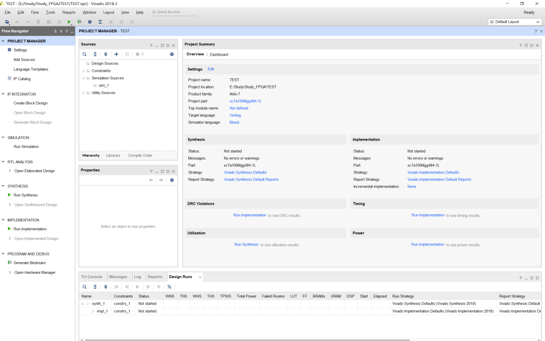Select impl_1 row in Design Runs

(x=102, y=311)
